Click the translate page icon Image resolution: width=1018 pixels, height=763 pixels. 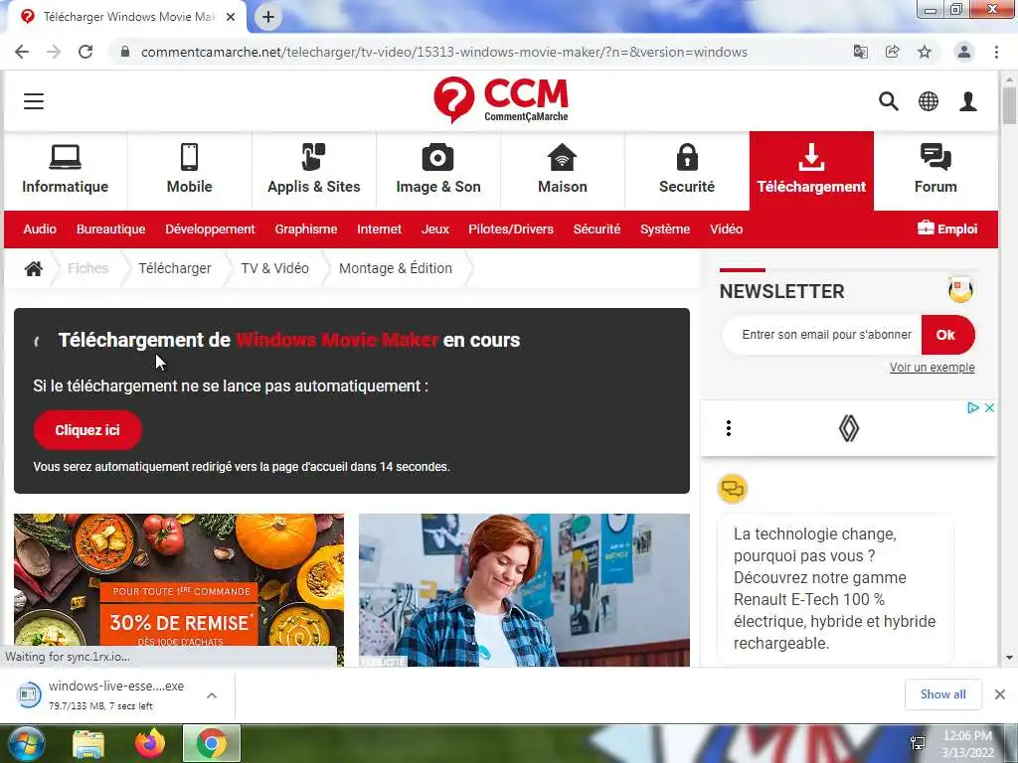coord(860,52)
